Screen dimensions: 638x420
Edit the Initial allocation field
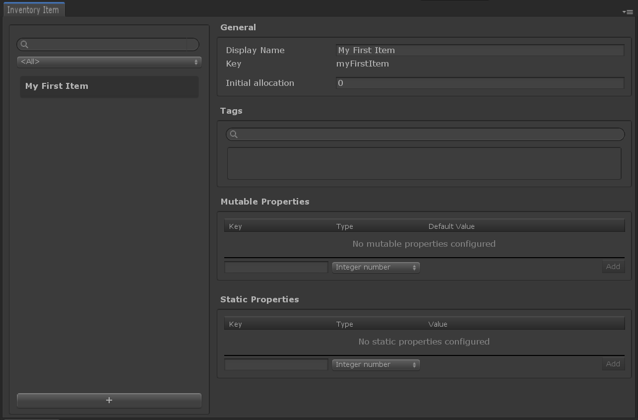(x=480, y=83)
